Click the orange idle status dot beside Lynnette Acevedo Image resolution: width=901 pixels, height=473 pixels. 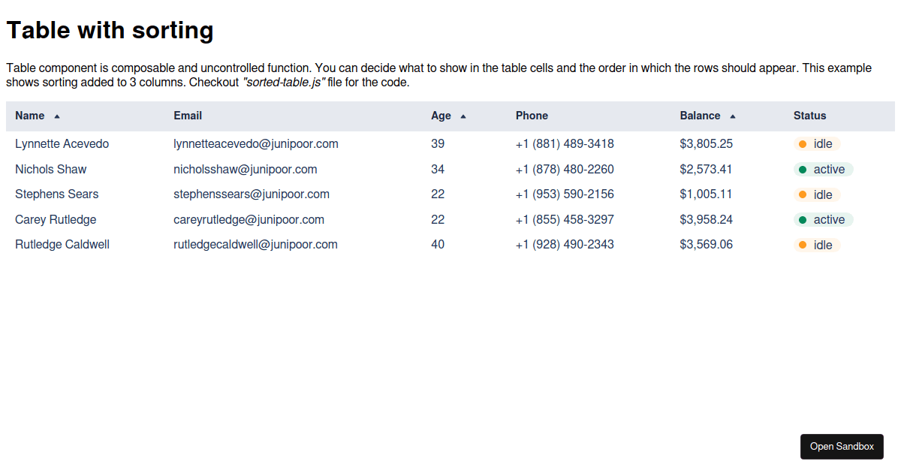coord(801,143)
